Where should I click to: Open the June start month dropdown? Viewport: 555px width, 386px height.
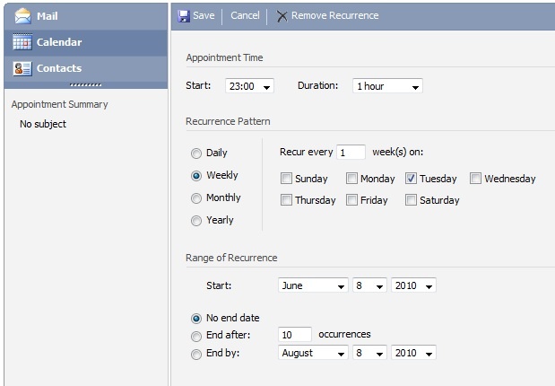point(313,285)
